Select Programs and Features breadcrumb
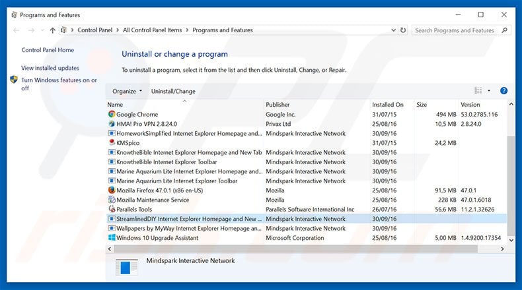 (x=223, y=30)
